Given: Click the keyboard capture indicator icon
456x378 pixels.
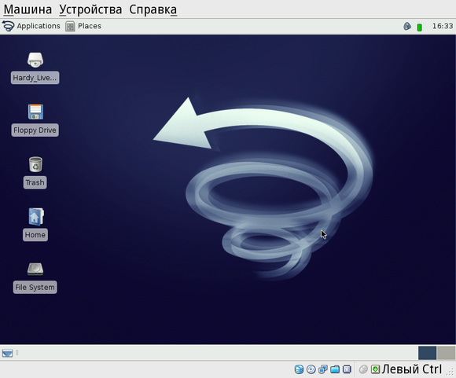Looking at the screenshot, I should click(x=375, y=369).
